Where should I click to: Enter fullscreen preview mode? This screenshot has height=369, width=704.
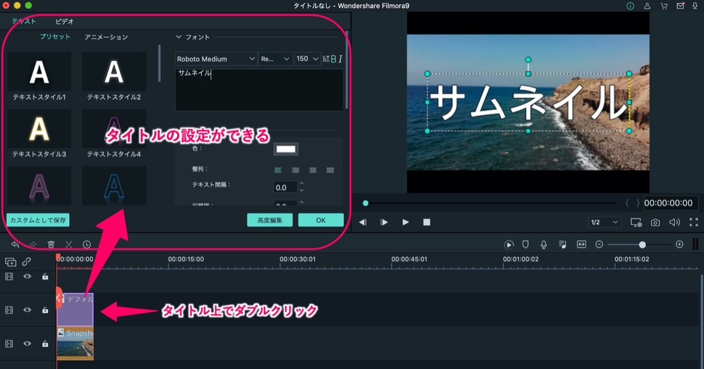[x=694, y=222]
